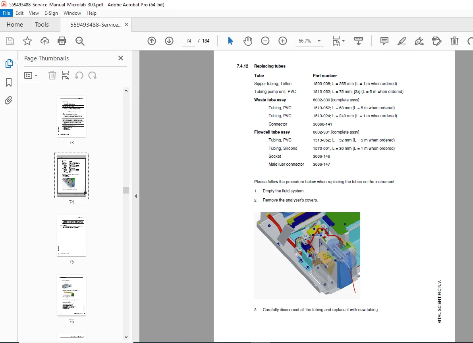
Task: Click the read mode keyboard icon
Action: 358,41
